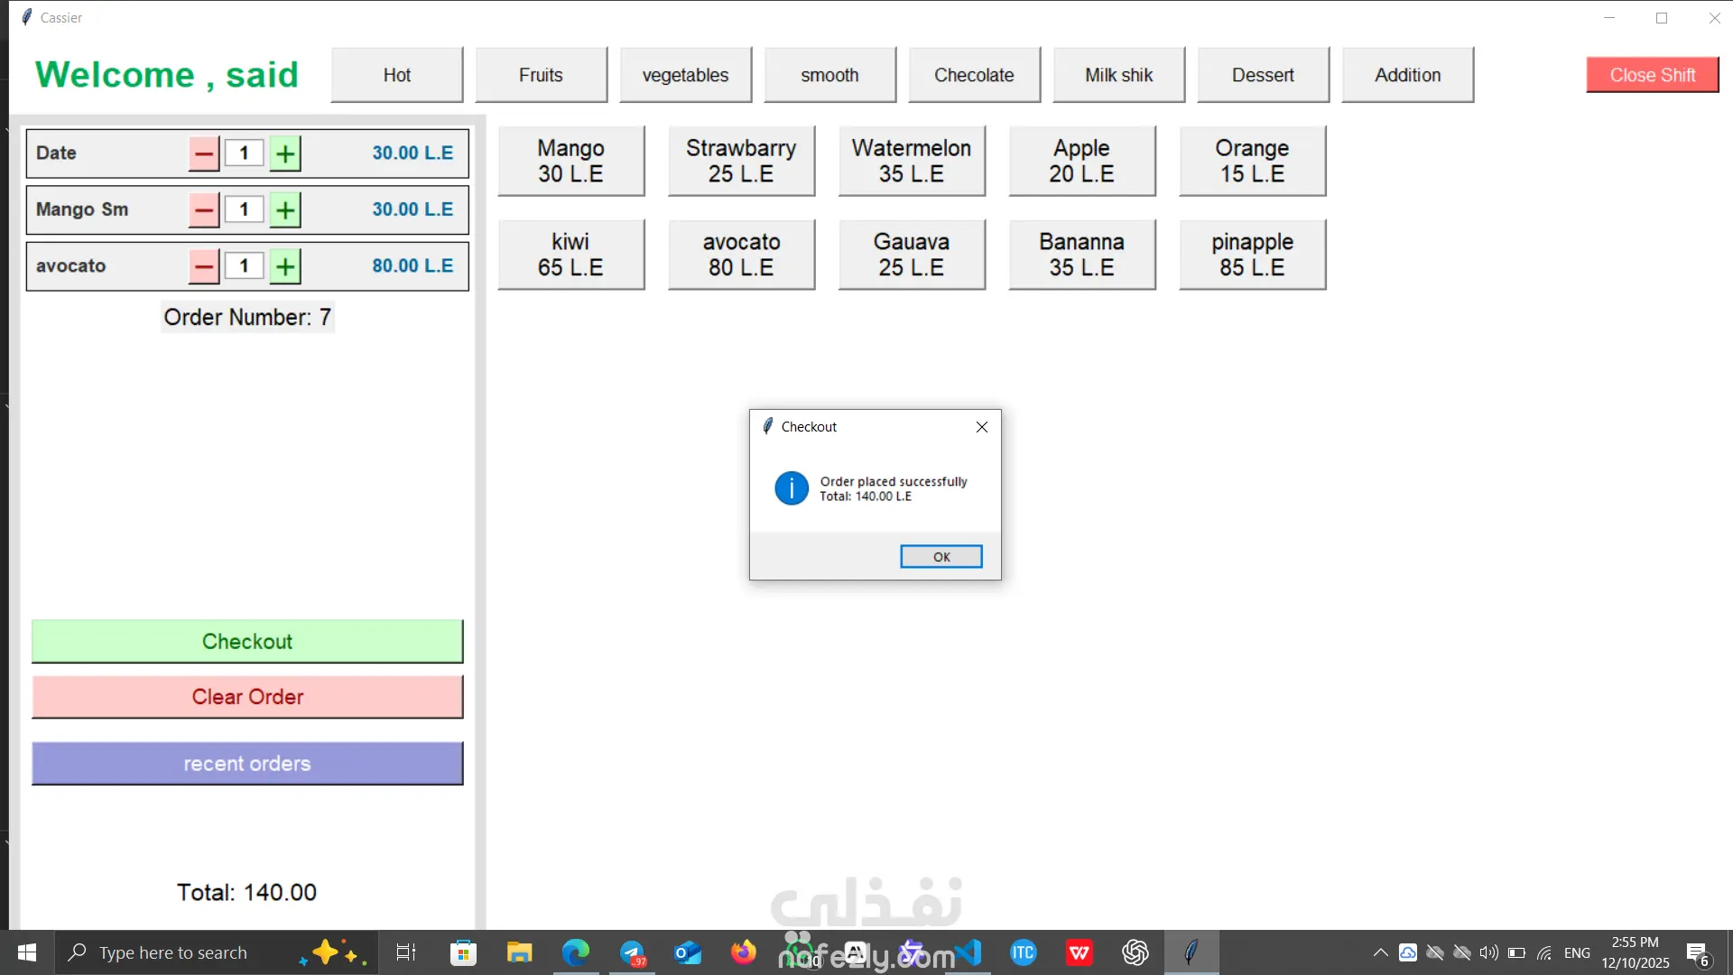Close the Checkout dialog with X
This screenshot has height=975, width=1733.
(x=982, y=427)
